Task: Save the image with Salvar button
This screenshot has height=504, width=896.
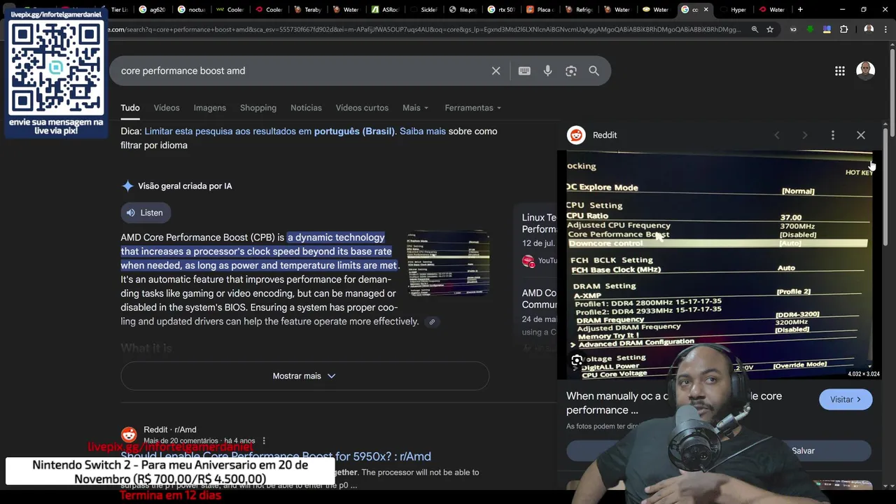Action: [x=804, y=451]
